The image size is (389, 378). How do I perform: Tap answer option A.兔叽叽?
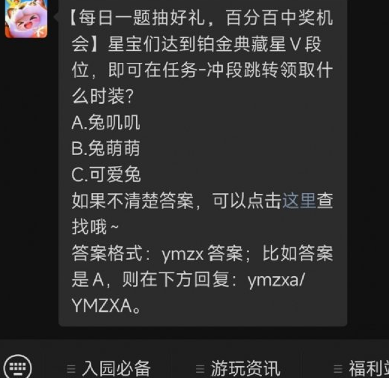pyautogui.click(x=105, y=123)
